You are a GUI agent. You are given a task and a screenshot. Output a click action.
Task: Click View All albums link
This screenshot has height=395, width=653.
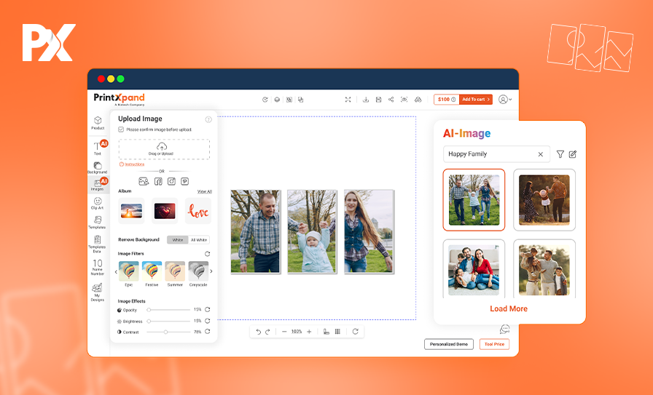point(205,191)
